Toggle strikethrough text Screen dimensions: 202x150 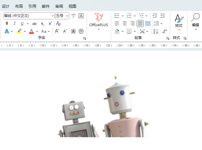pyautogui.click(x=34, y=24)
